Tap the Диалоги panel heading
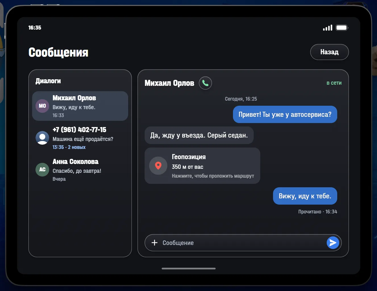Screen dimensions: 377x291 click(x=48, y=81)
